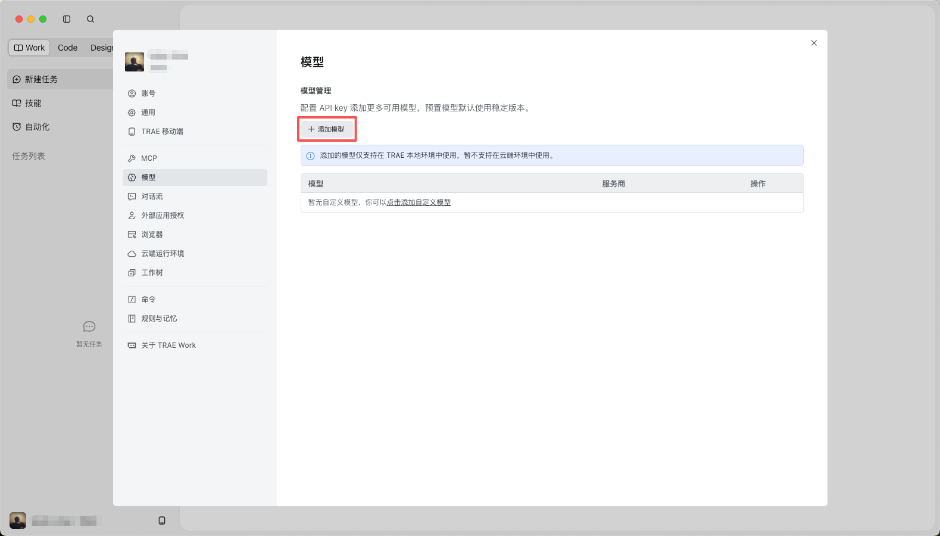Image resolution: width=940 pixels, height=536 pixels.
Task: Click the MCP wrench icon
Action: [x=132, y=158]
